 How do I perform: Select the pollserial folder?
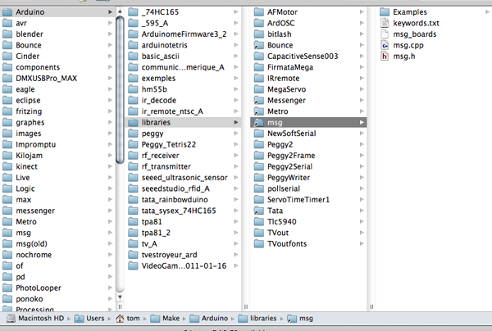tap(308, 188)
